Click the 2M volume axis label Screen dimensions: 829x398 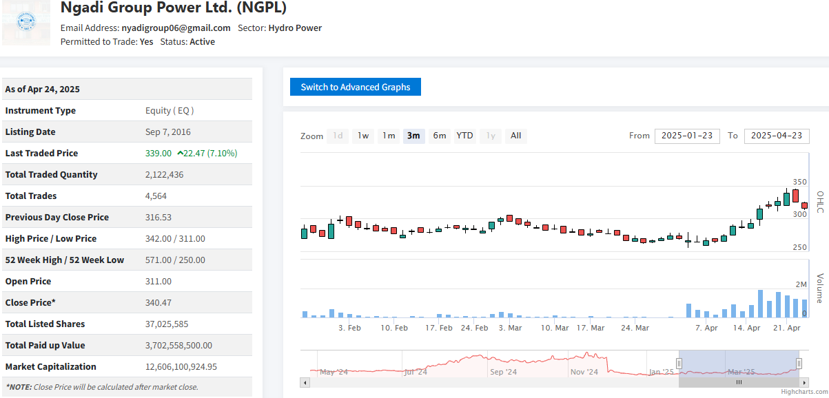point(801,284)
